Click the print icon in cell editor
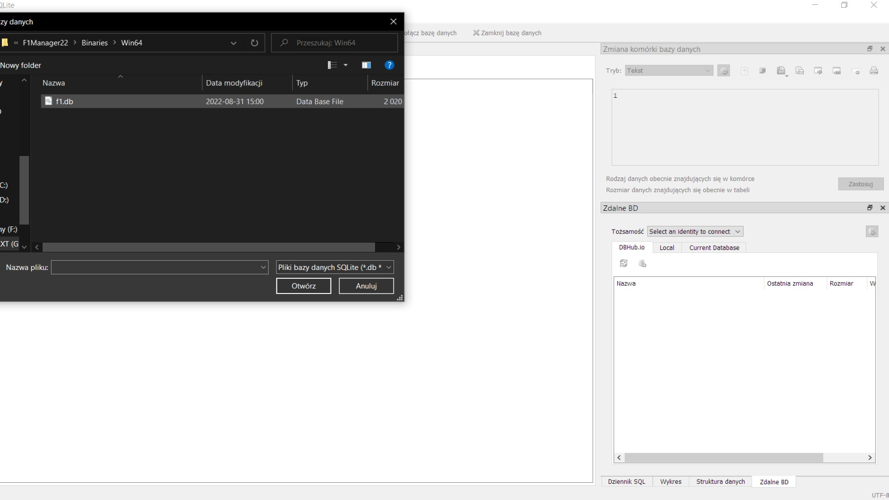Image resolution: width=889 pixels, height=500 pixels. (x=874, y=71)
